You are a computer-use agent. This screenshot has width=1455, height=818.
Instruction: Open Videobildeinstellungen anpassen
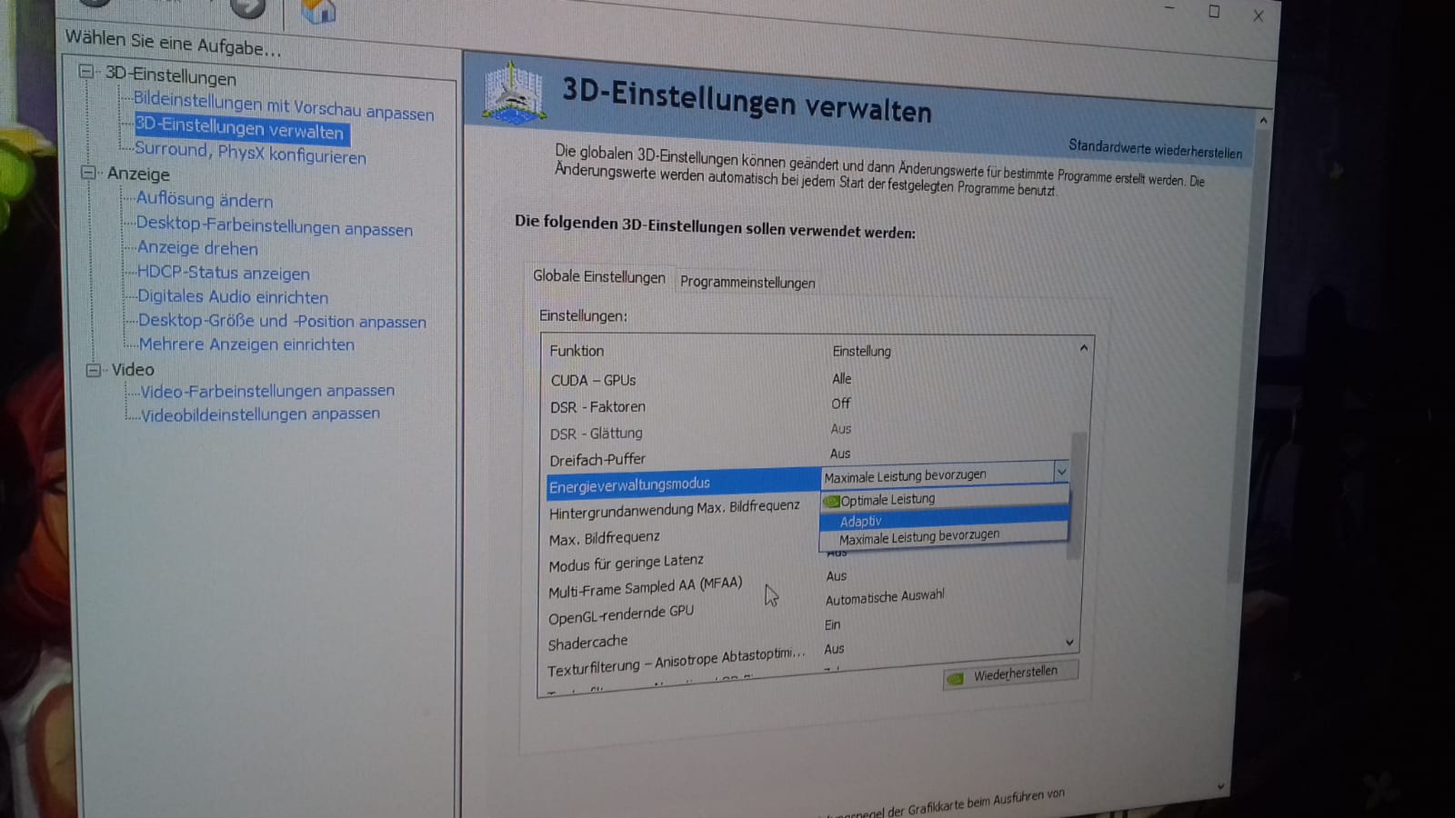260,414
